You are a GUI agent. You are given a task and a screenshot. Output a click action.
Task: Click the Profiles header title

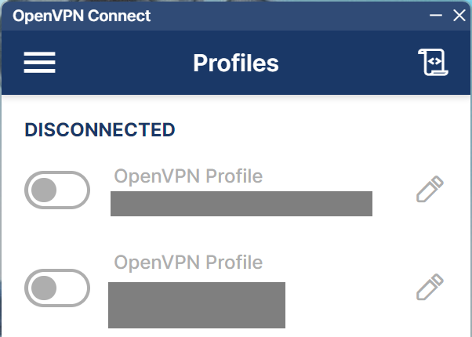pyautogui.click(x=235, y=63)
